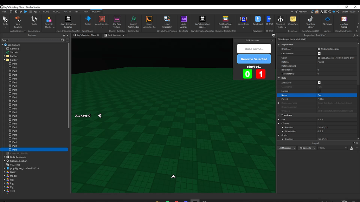Open Skyboxes plugin
Image resolution: width=360 pixels, height=202 pixels.
pos(327,21)
